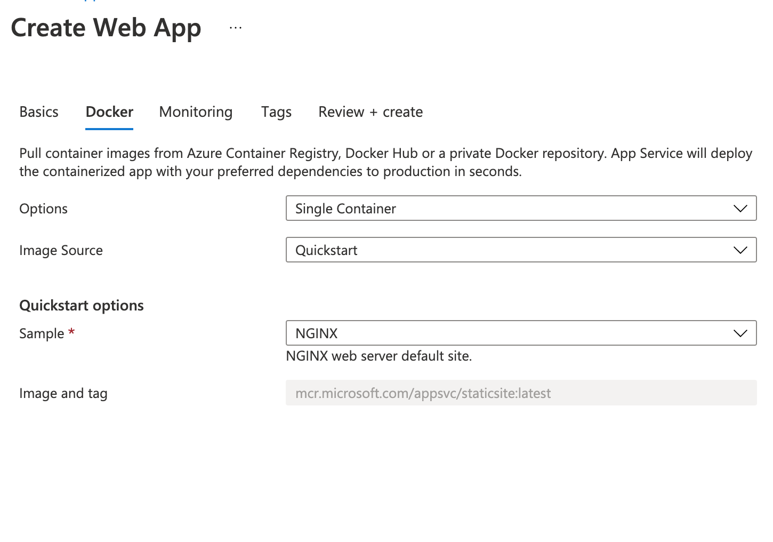Click the 'Pull container images' description paragraph
This screenshot has width=773, height=542.
pos(386,162)
